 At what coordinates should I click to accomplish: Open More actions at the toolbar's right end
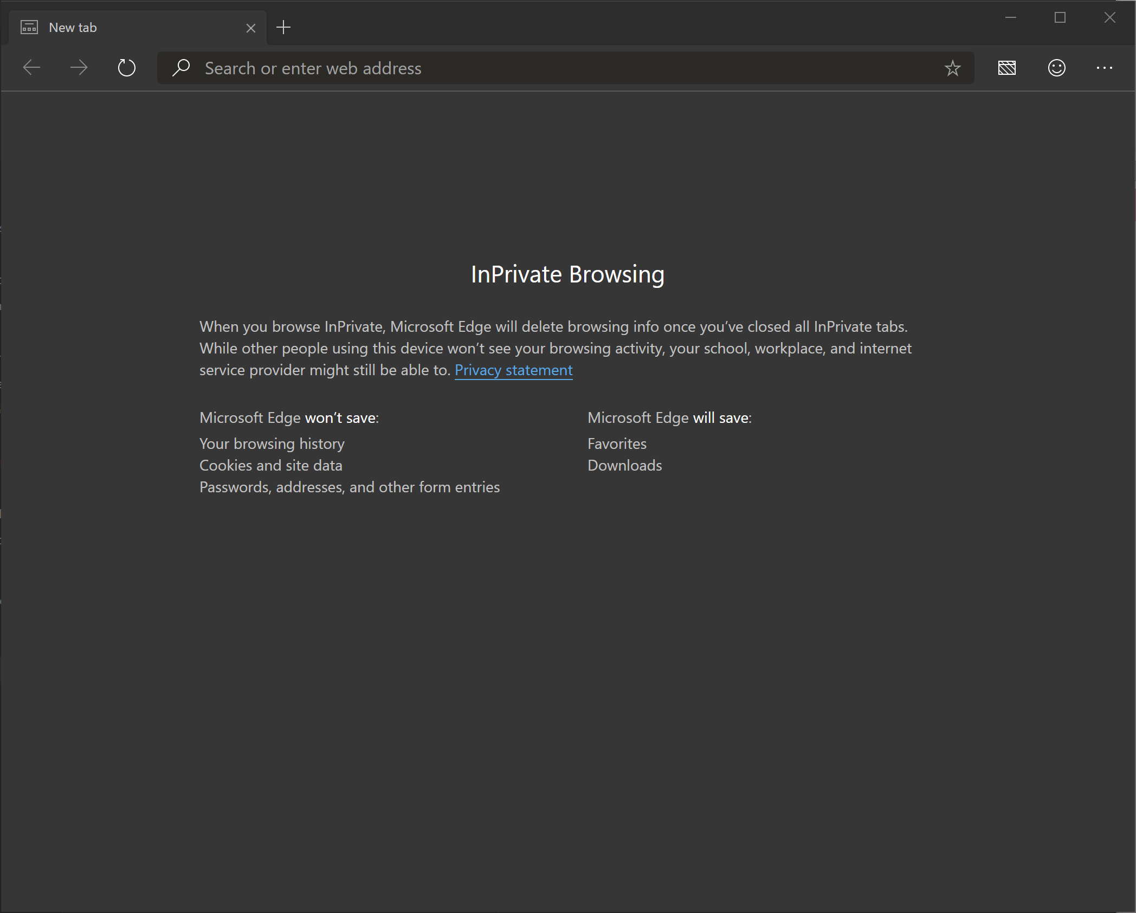(x=1105, y=68)
